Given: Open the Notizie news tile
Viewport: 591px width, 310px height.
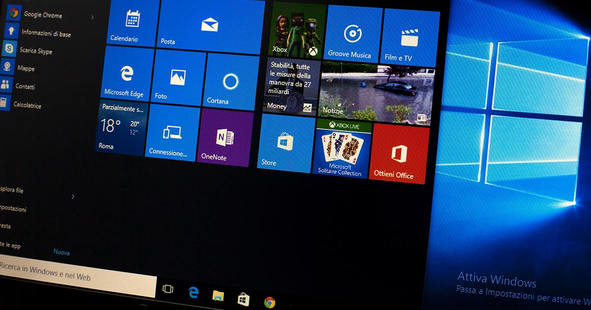Looking at the screenshot, I should pos(377,94).
